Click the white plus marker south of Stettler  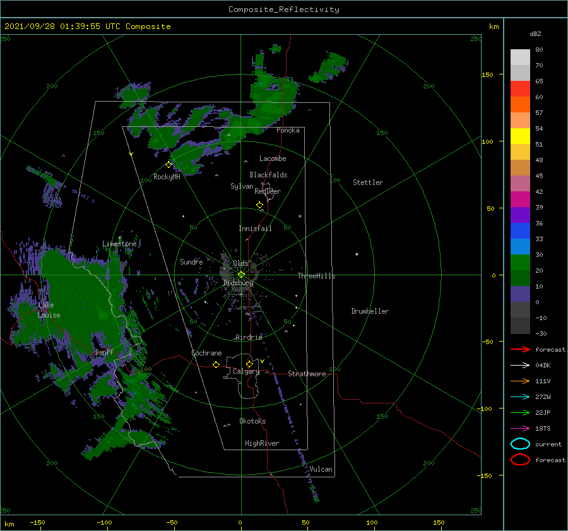pyautogui.click(x=357, y=254)
